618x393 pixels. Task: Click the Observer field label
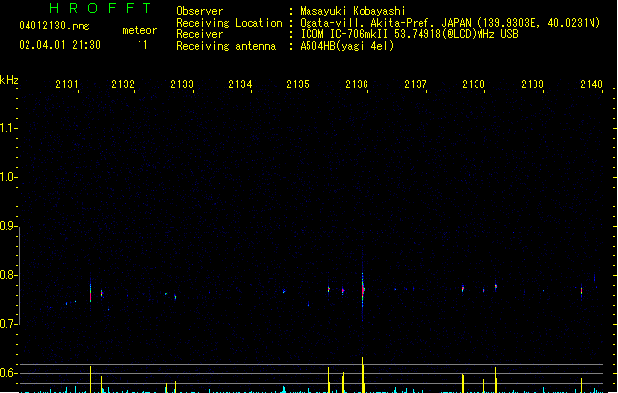[199, 11]
